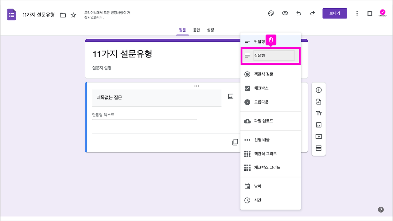393x221 pixels.
Task: Add a new question with the plus icon
Action: point(319,90)
